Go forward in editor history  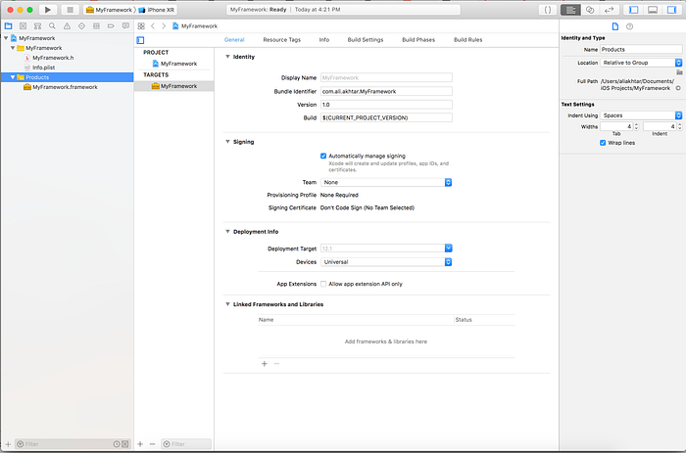[x=164, y=26]
